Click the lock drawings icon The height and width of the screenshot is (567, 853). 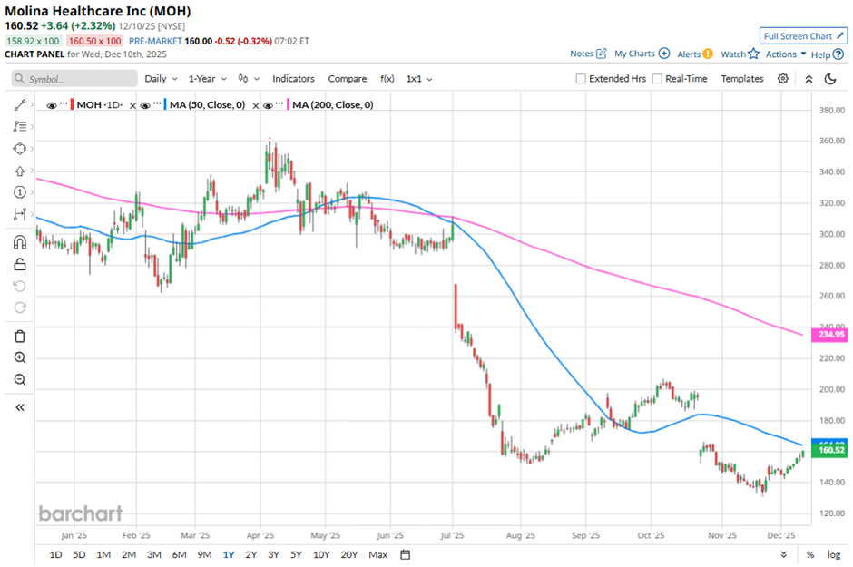pyautogui.click(x=20, y=264)
